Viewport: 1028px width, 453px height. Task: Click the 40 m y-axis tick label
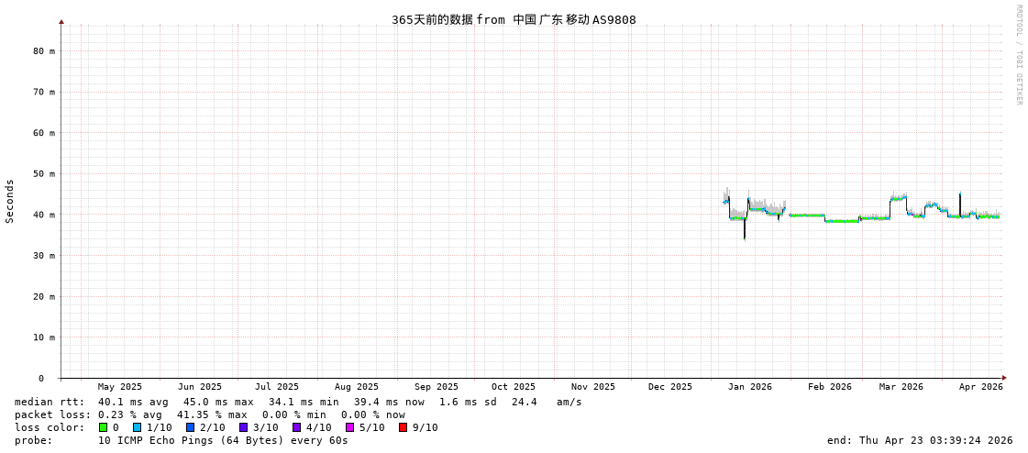(44, 215)
